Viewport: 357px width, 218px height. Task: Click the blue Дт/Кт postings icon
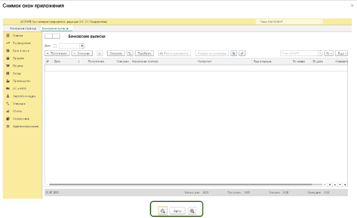234,53
